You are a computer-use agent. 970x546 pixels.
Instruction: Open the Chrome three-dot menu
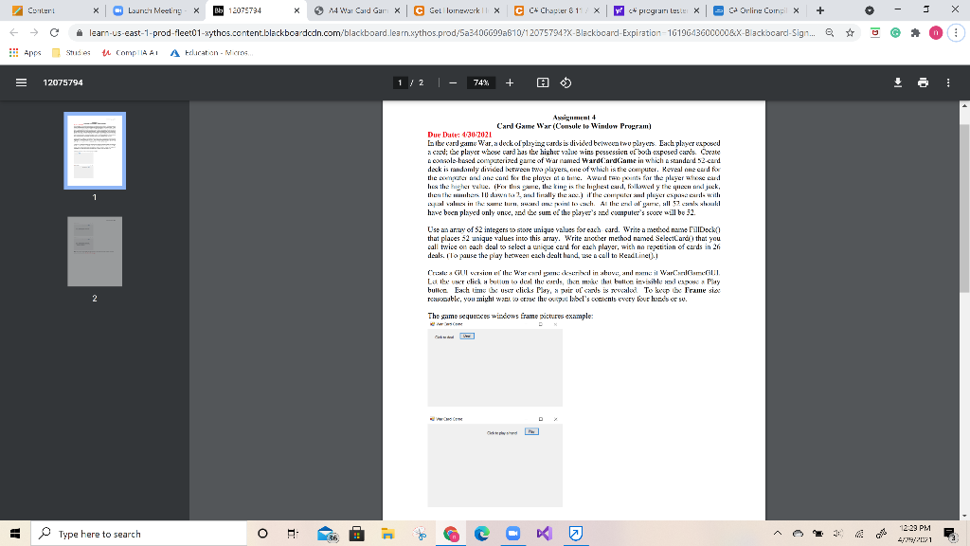click(956, 33)
